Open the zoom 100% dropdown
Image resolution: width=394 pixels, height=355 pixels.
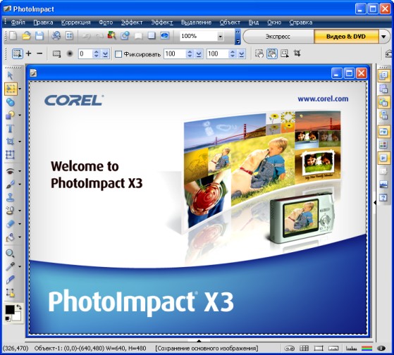point(220,37)
